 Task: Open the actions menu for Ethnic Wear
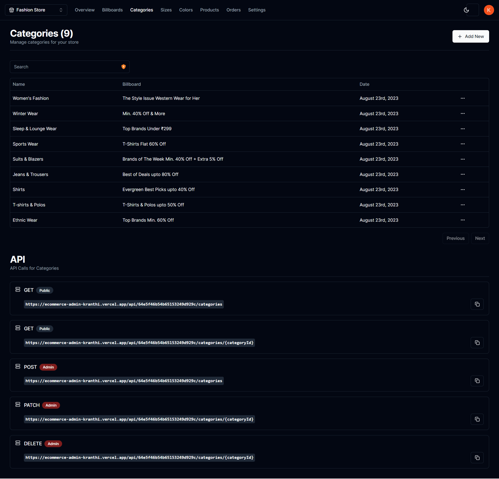(x=463, y=220)
